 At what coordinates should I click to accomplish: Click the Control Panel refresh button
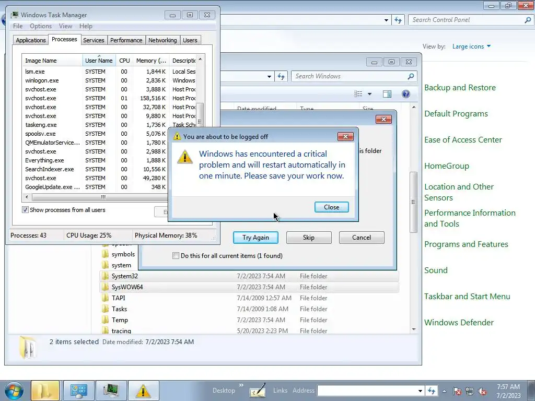(x=398, y=20)
